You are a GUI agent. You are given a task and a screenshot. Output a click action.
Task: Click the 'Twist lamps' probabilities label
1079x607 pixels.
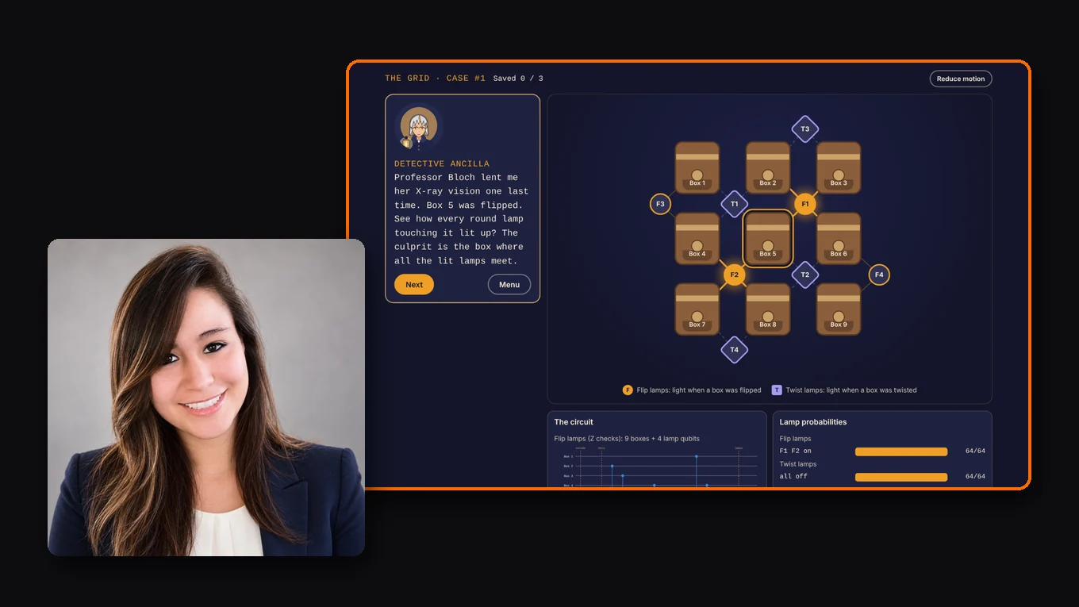[798, 464]
